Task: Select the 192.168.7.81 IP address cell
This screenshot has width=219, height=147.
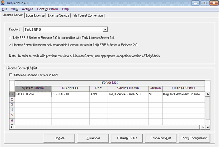Action: [x=70, y=94]
